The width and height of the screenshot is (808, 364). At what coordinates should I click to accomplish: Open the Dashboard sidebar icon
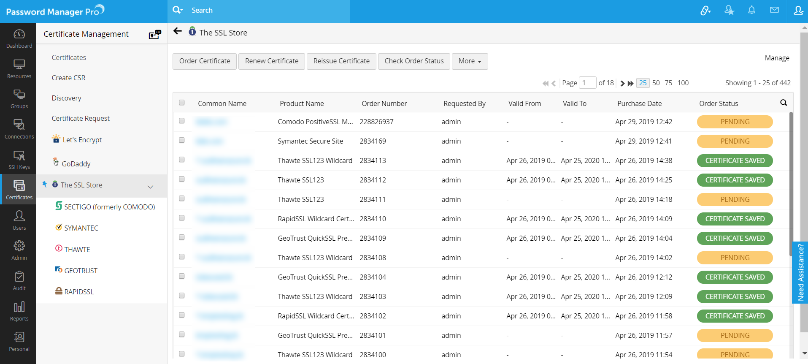19,38
